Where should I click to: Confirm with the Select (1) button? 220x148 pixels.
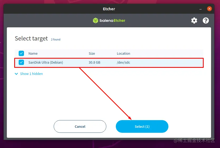pos(142,126)
